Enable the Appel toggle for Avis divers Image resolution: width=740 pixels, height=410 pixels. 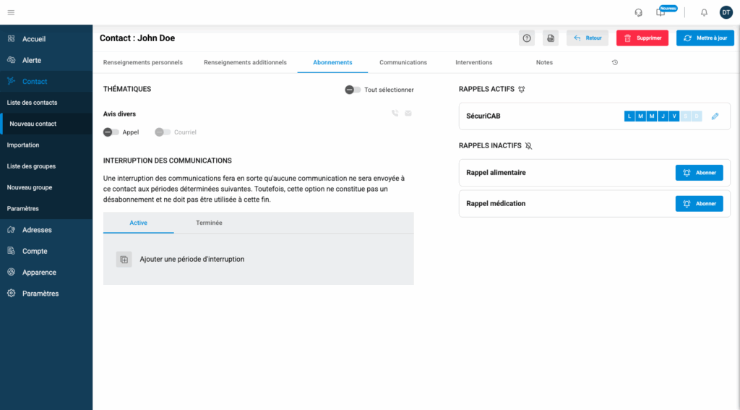pos(111,132)
